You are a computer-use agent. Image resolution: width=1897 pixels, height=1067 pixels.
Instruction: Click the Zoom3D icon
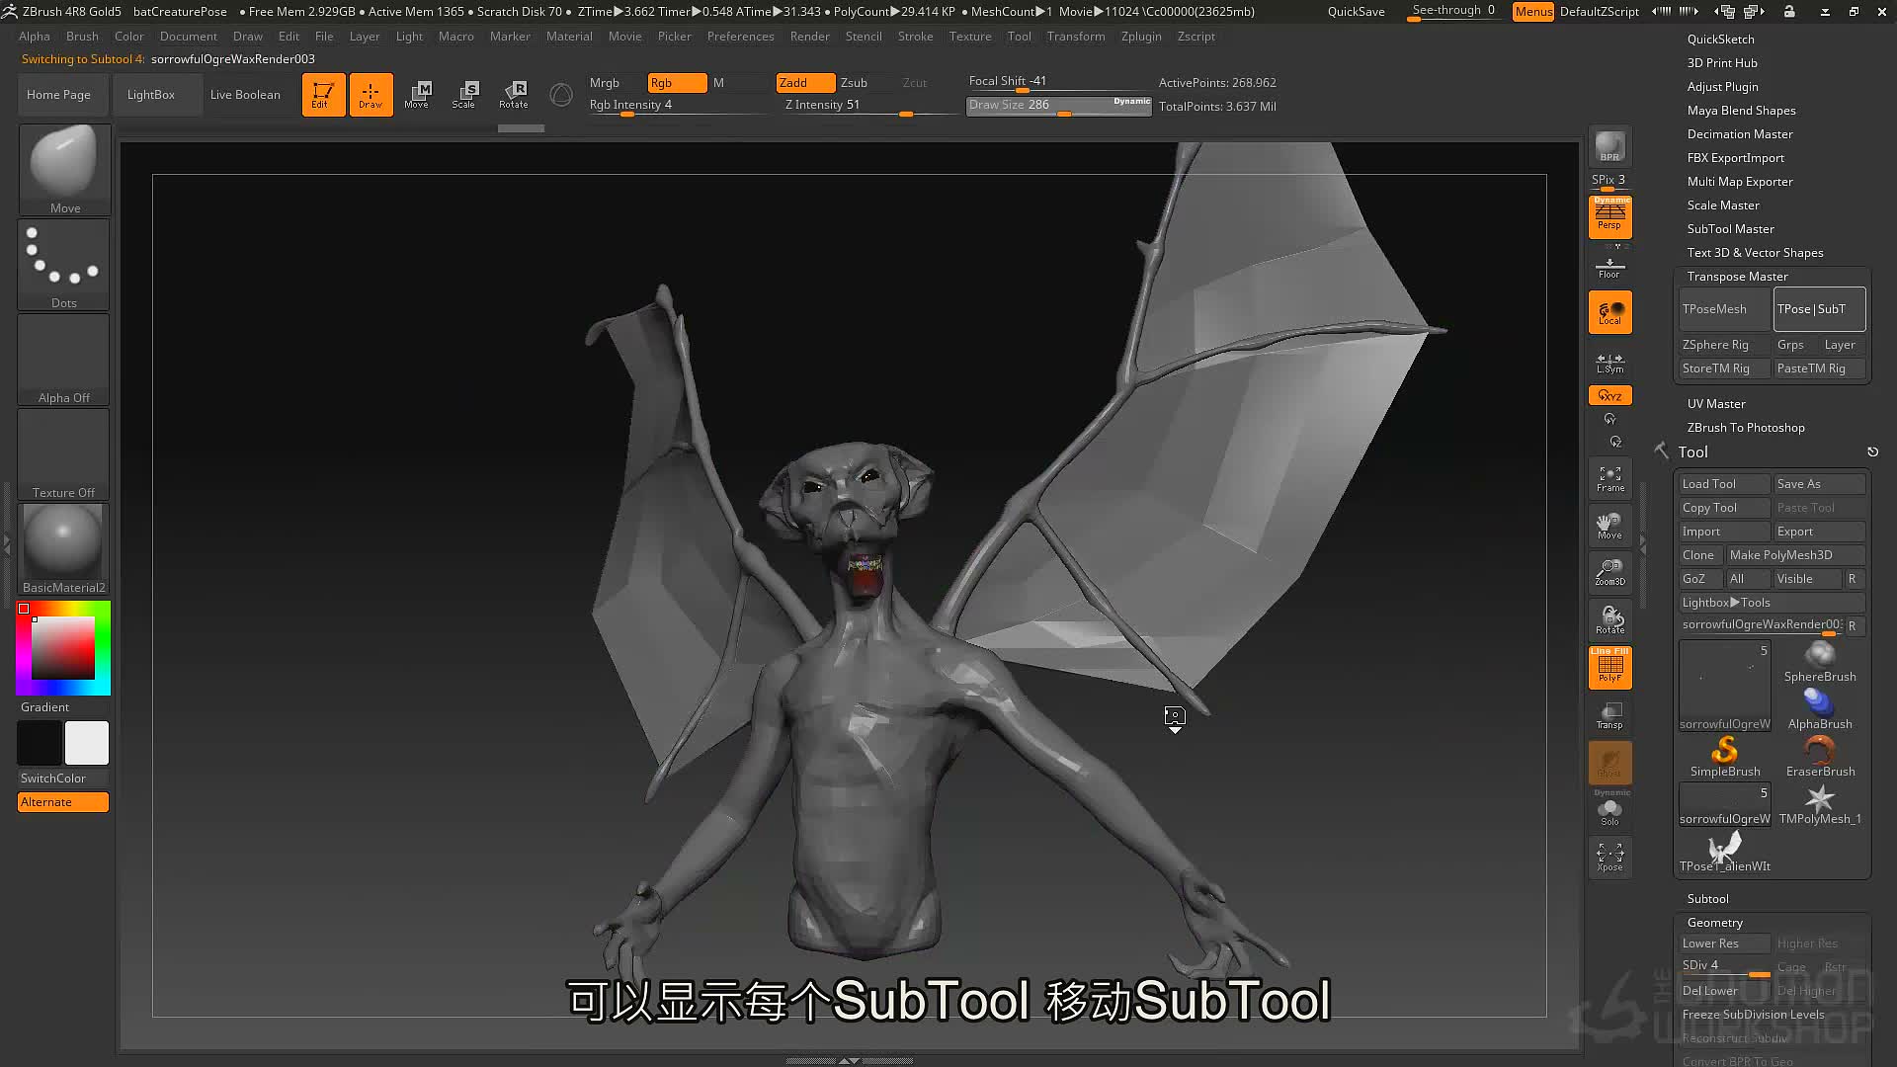[x=1609, y=572]
